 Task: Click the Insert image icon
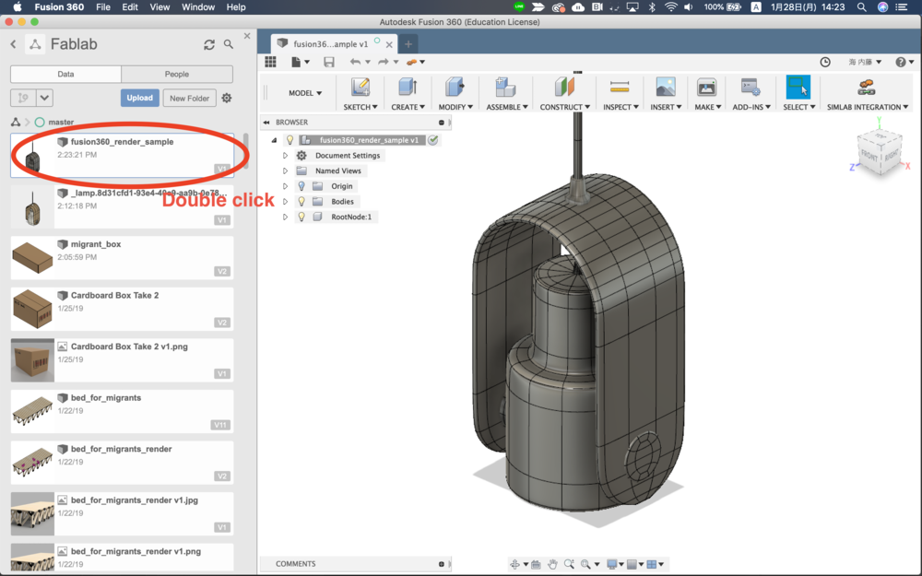point(665,88)
